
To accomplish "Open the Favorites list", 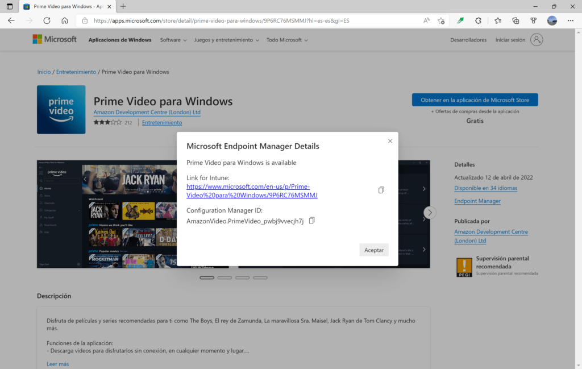I will 498,21.
